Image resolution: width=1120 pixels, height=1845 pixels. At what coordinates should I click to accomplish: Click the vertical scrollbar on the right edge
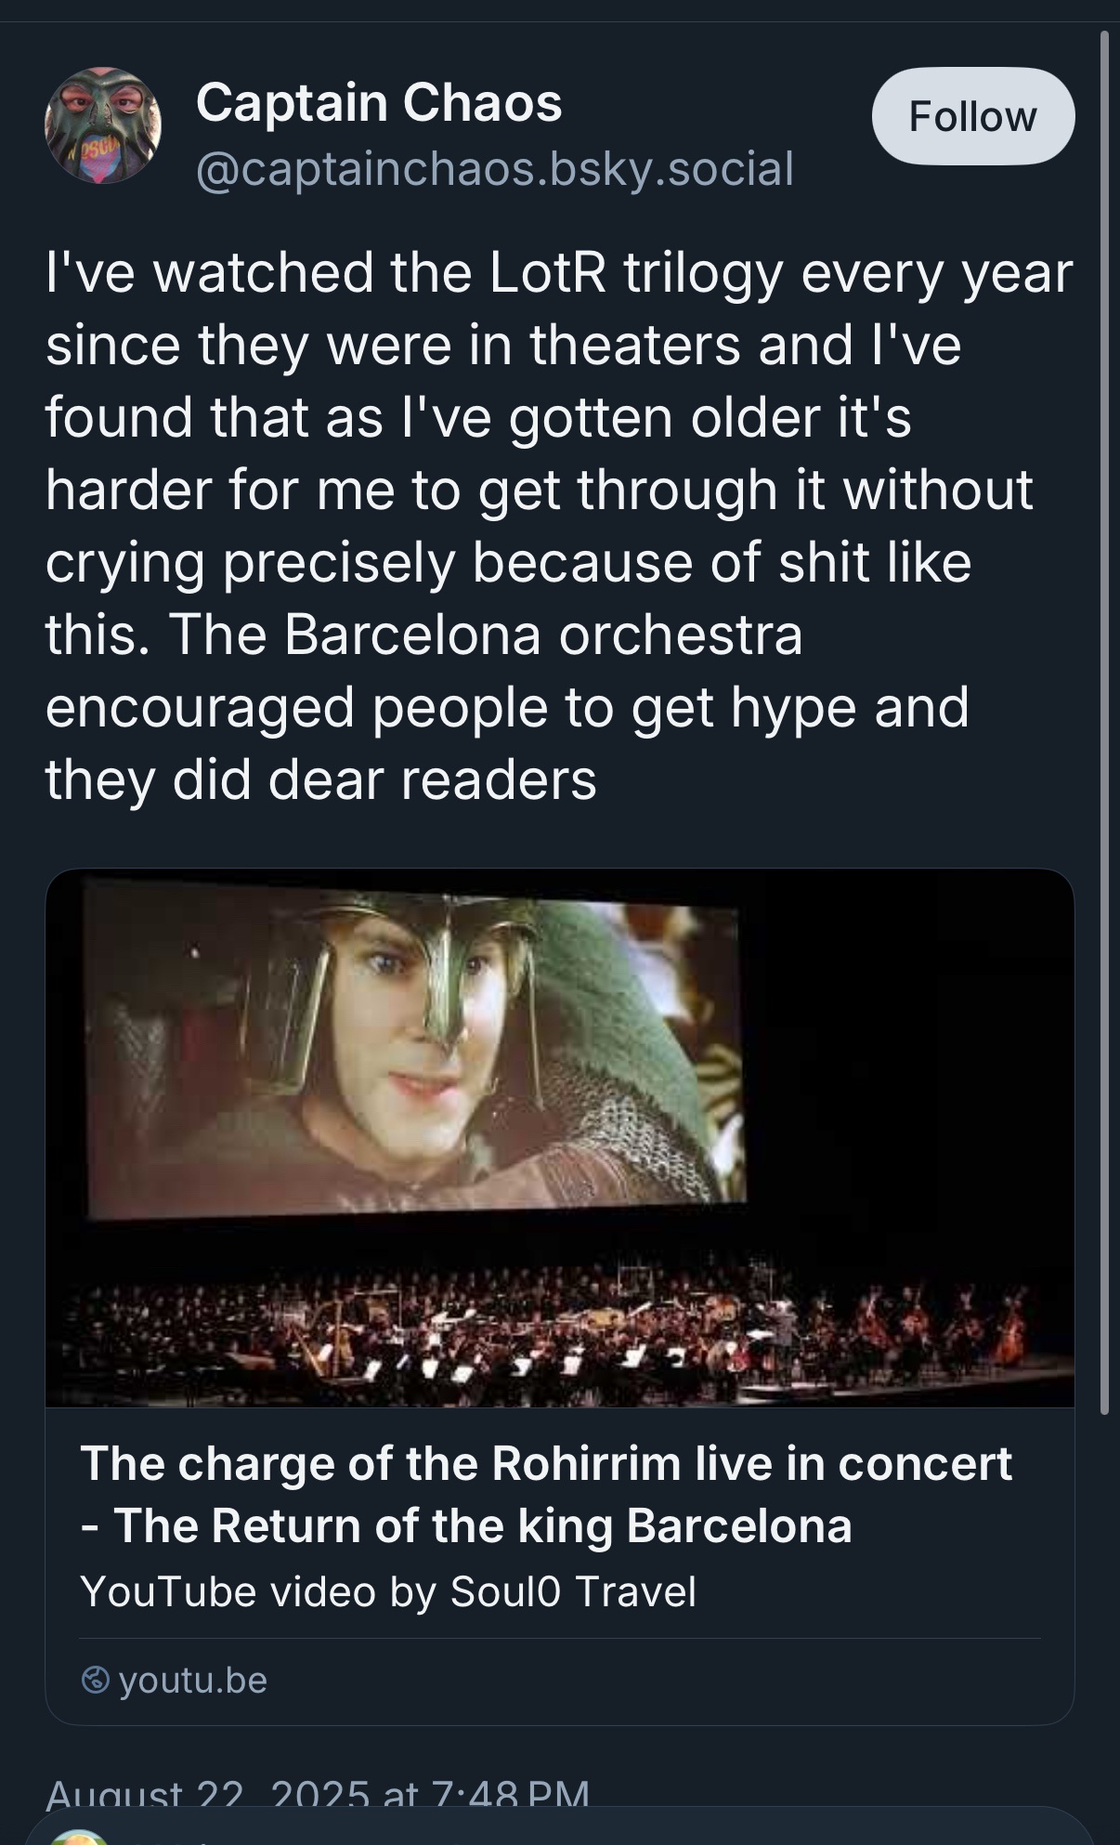1104,725
